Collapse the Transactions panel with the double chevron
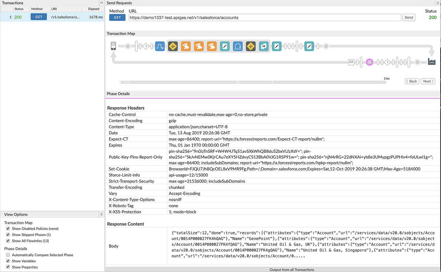Viewport: 441px width, 272px height. (101, 3)
